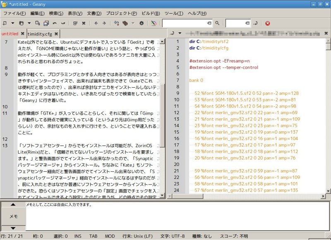
Task: Close the untitled tab
Action: pos(23,34)
